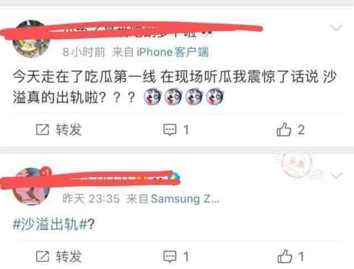The width and height of the screenshot is (354, 269).
Task: Tap 转发 label on the second post
Action: coord(69,256)
